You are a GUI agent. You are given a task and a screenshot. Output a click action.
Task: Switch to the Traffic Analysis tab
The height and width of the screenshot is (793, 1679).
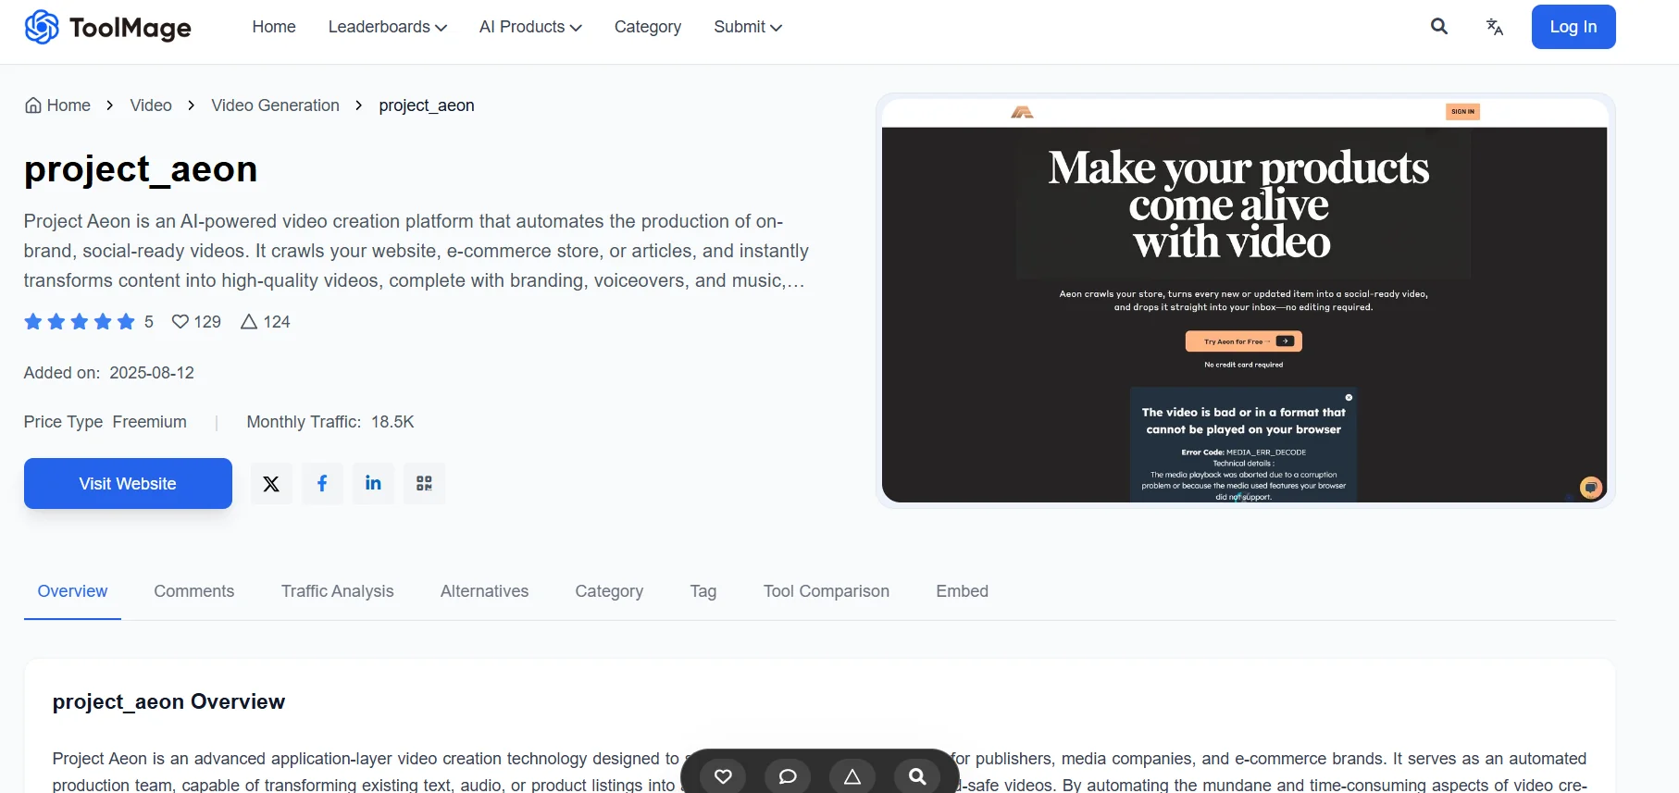(337, 591)
